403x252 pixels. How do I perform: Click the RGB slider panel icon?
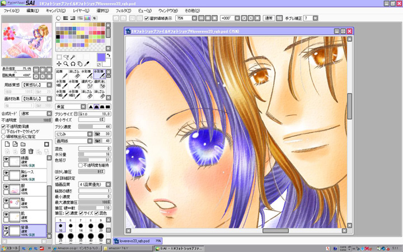coord(65,18)
